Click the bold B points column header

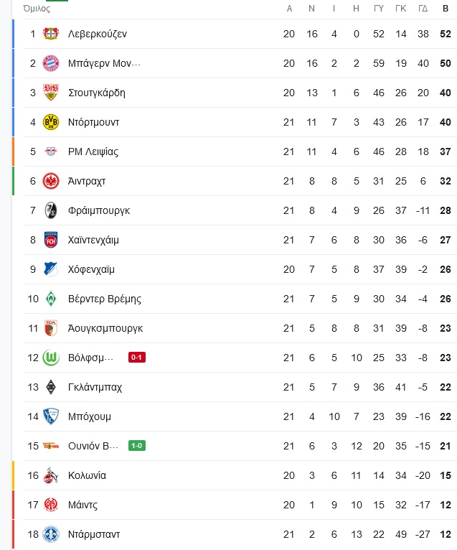(446, 9)
